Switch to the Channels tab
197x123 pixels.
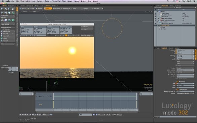(x=171, y=48)
